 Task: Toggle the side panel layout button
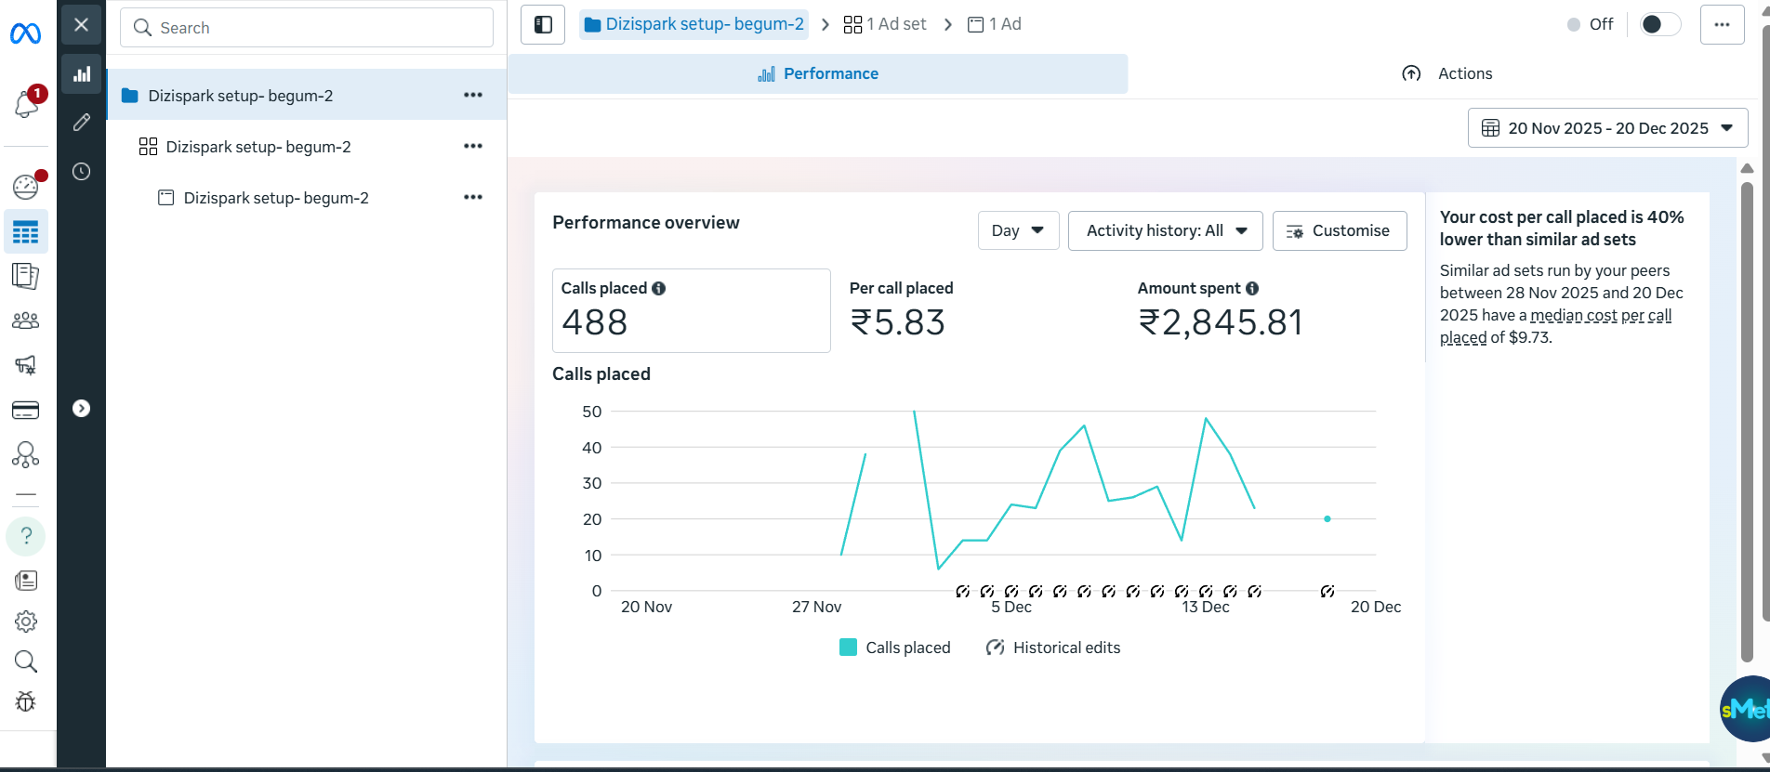pos(543,25)
